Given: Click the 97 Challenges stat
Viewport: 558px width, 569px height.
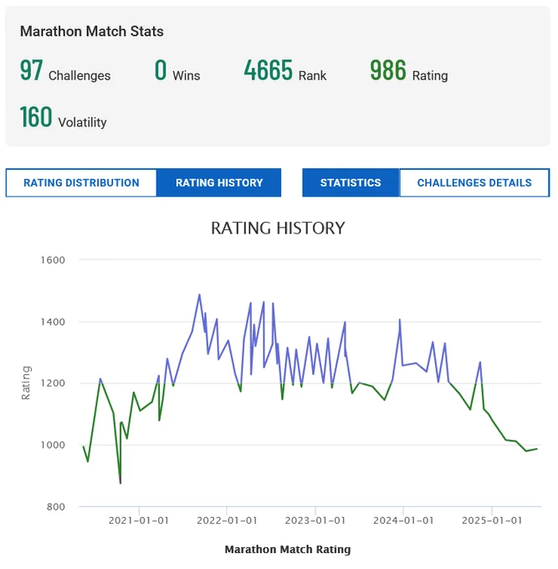Looking at the screenshot, I should pyautogui.click(x=65, y=71).
